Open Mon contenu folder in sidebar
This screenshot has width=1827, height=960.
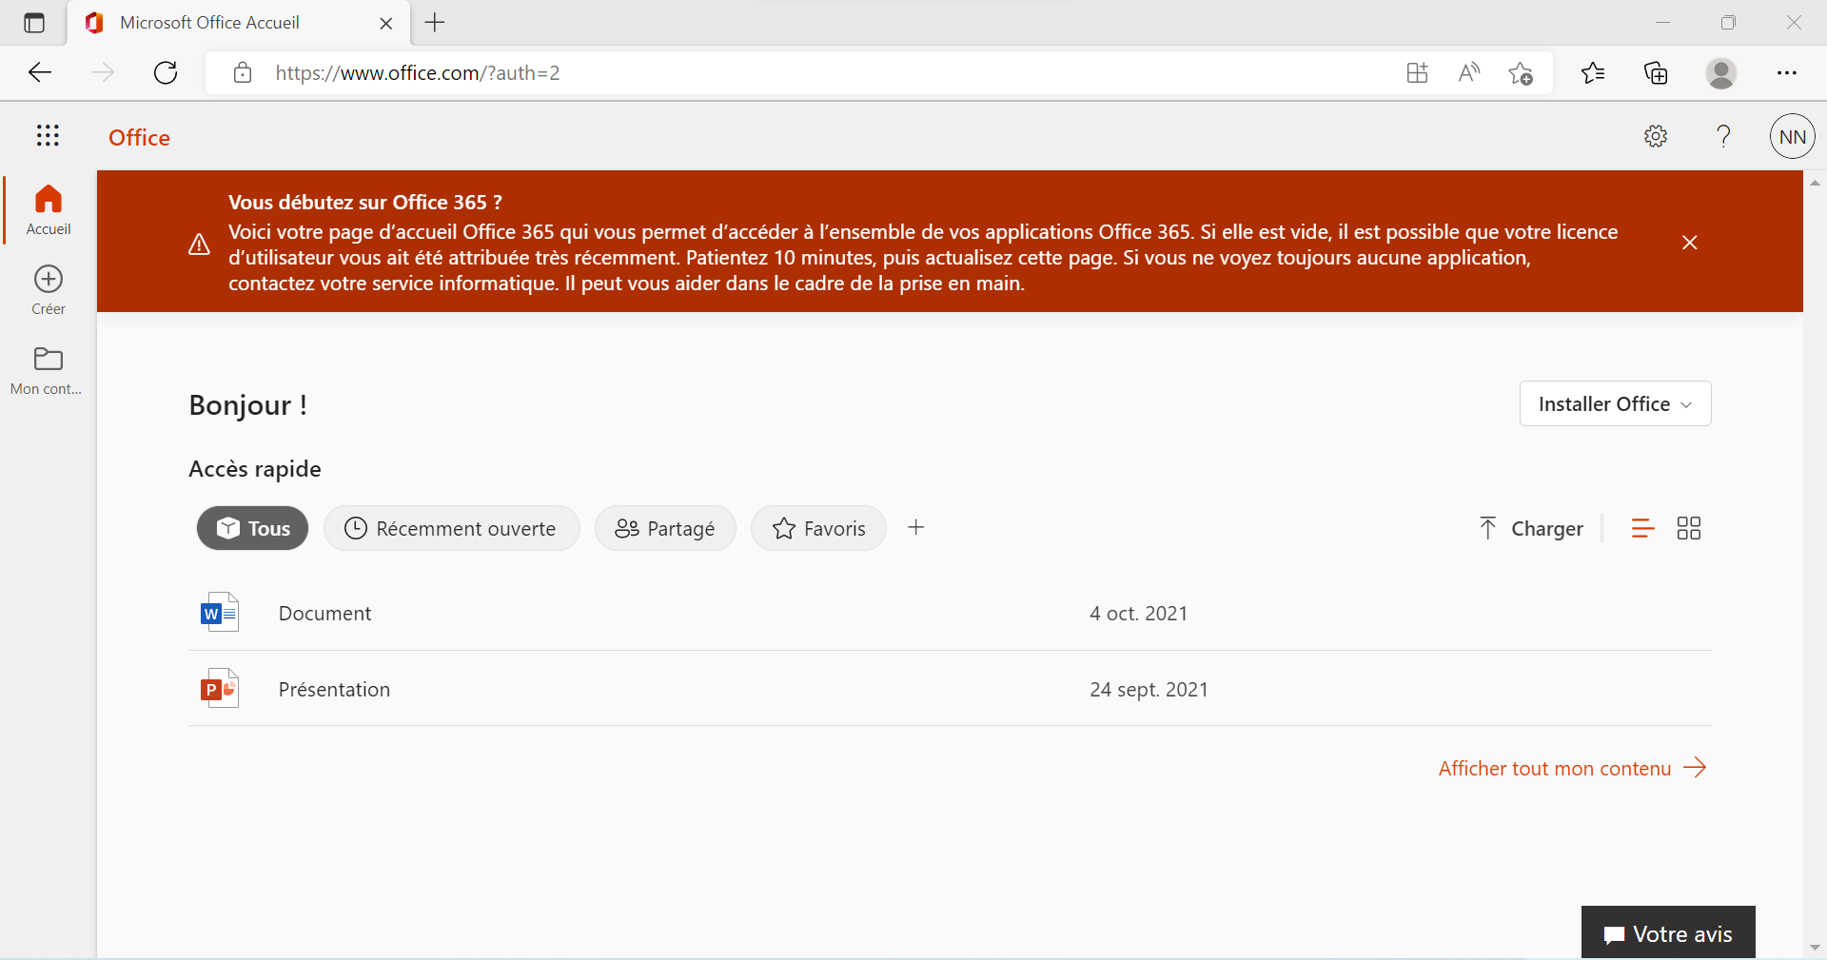pos(47,370)
